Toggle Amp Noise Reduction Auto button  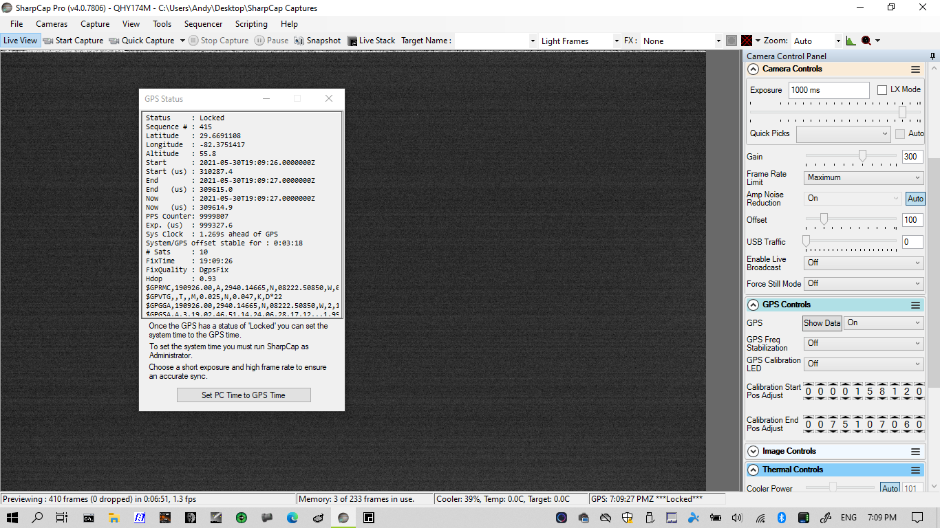(915, 199)
